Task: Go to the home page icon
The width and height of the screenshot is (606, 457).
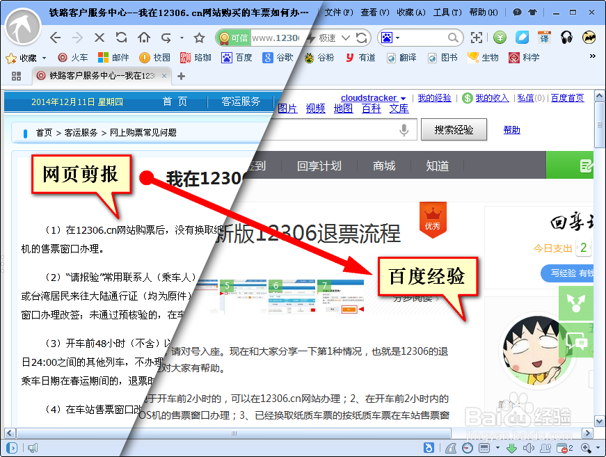Action: tap(144, 38)
